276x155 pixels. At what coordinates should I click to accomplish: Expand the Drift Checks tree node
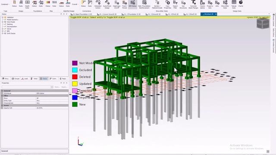click(x=3, y=34)
